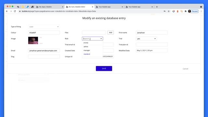Click the Email input field
The width and height of the screenshot is (208, 117).
coord(44,51)
